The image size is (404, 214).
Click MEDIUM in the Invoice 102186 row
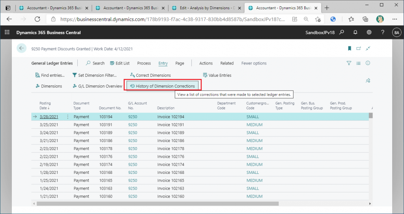[x=254, y=141]
